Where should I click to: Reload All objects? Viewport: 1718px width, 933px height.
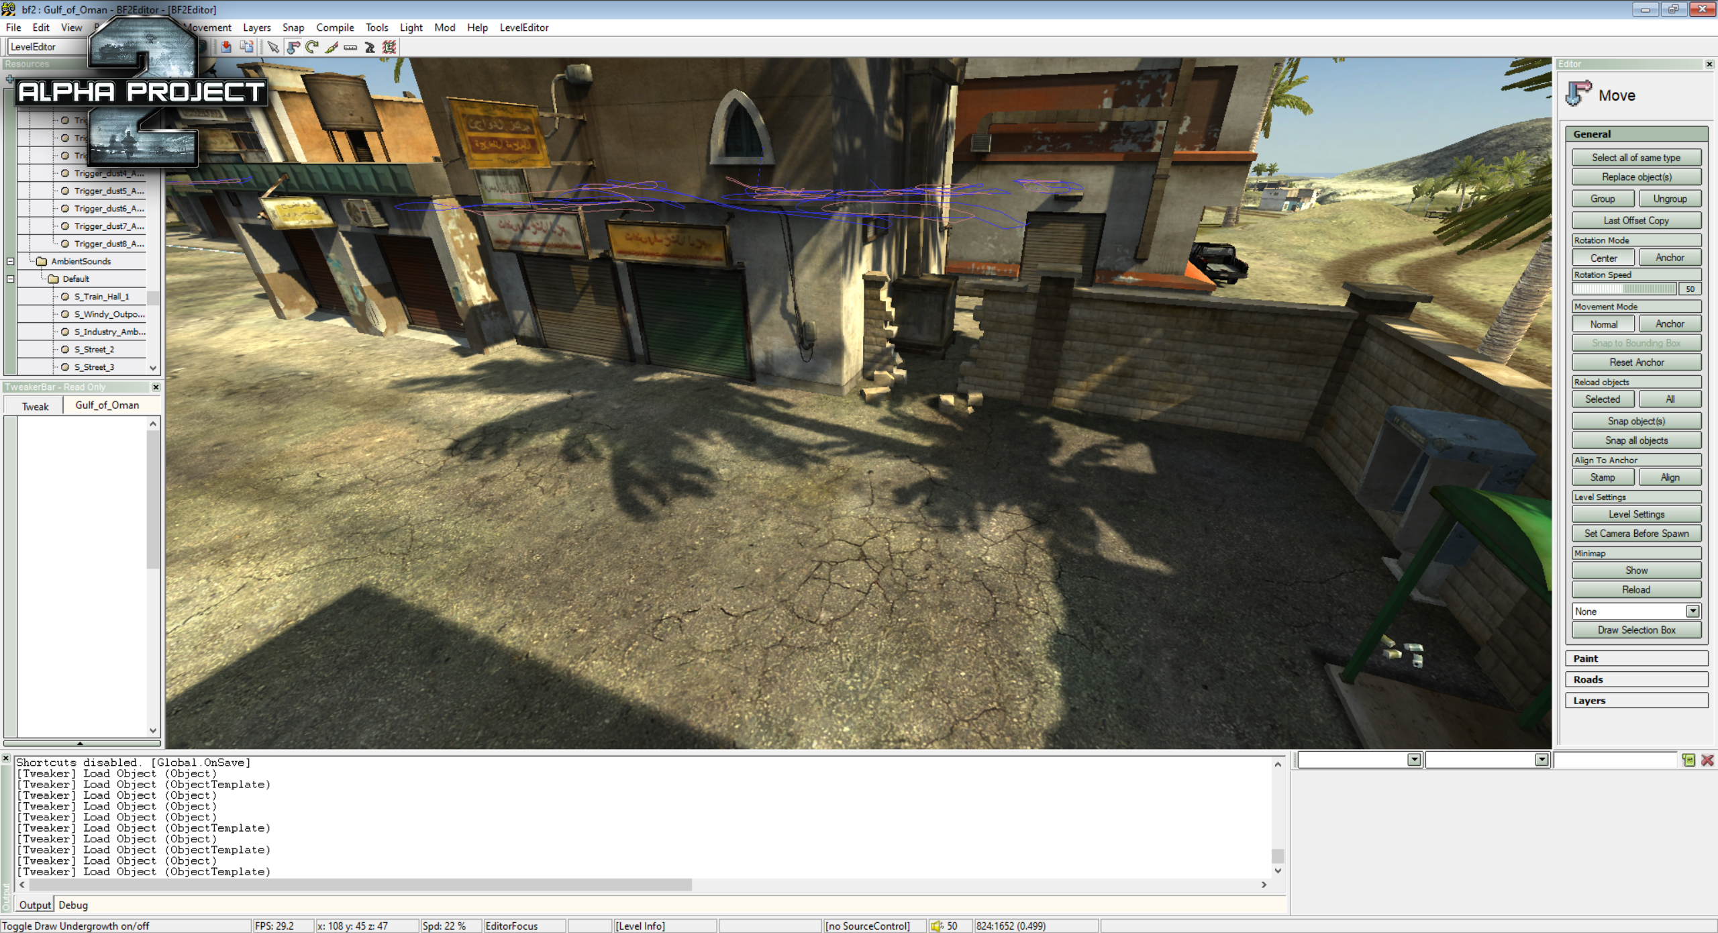click(x=1670, y=399)
